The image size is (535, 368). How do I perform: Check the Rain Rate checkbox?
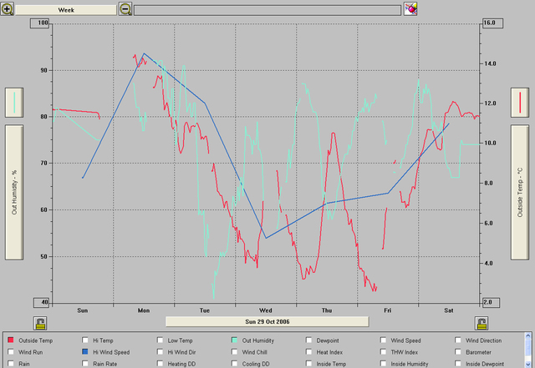click(85, 364)
